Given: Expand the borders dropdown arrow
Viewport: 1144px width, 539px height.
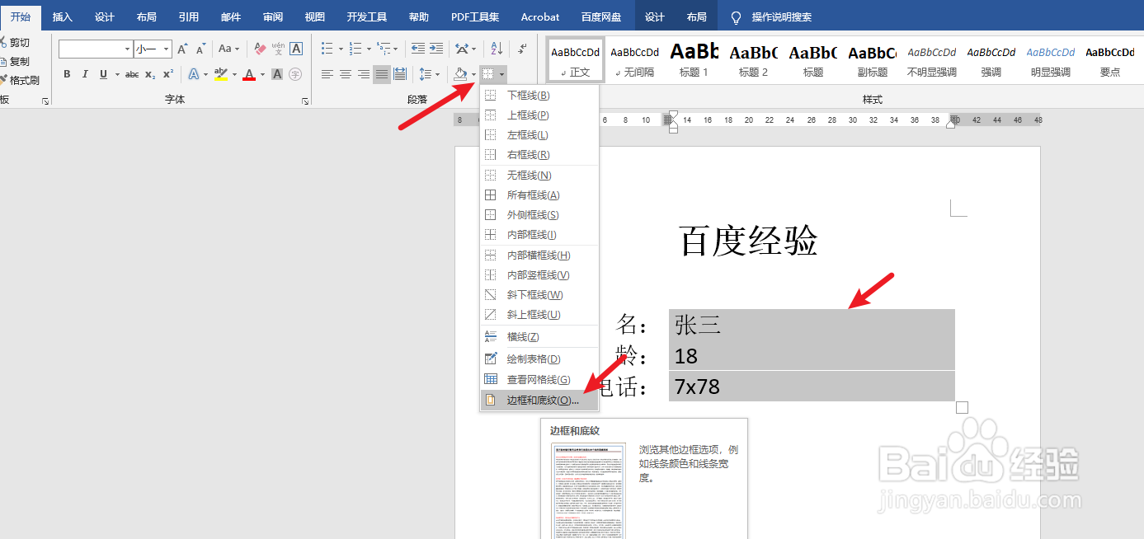Looking at the screenshot, I should (x=501, y=75).
